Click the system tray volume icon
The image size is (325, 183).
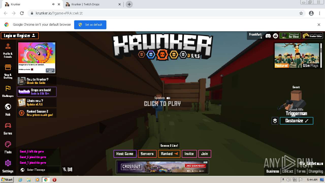click(x=289, y=180)
